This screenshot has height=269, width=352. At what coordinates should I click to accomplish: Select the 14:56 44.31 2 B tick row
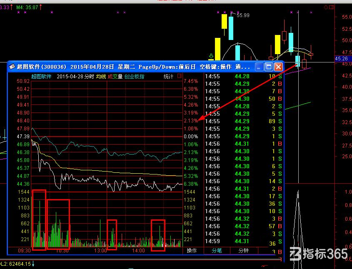pos(244,189)
